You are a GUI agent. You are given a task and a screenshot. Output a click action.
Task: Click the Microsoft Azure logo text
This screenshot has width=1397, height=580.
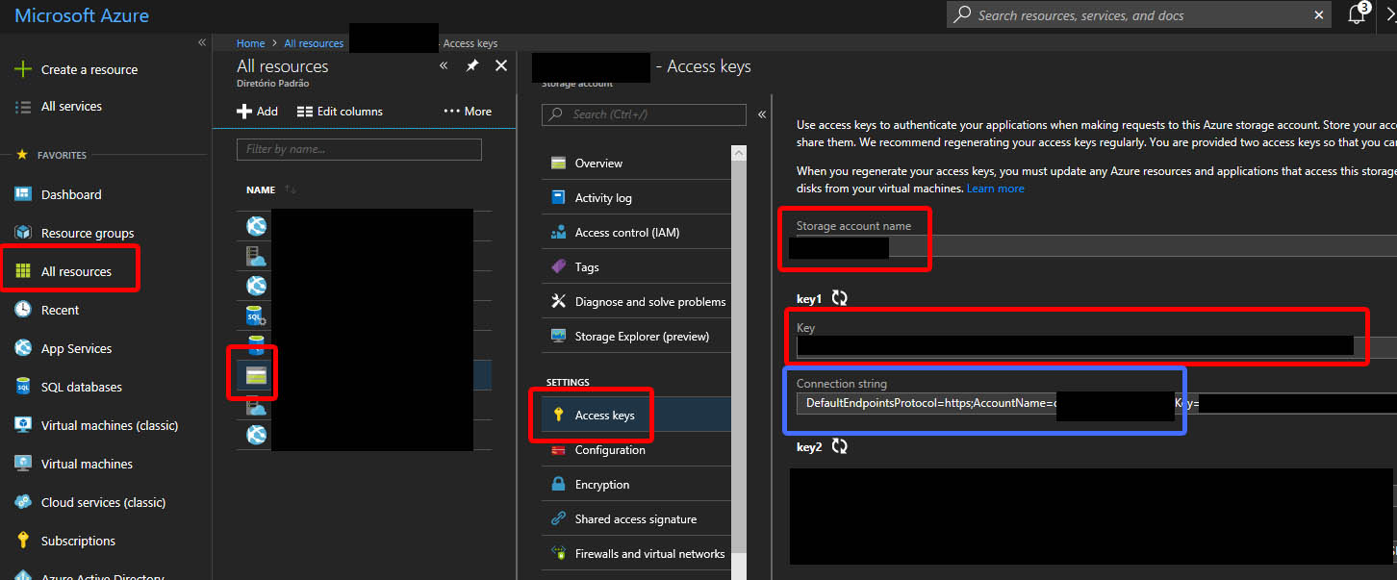[x=82, y=15]
